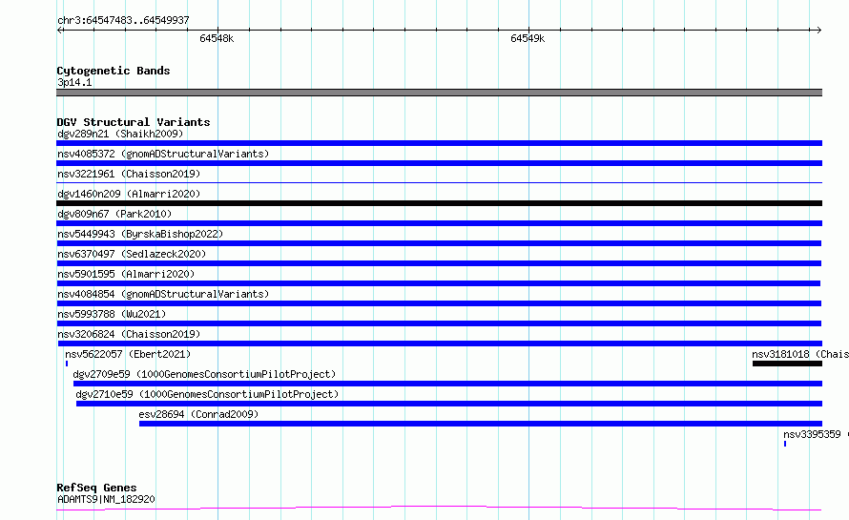
Task: Select the nsv4085372 blue variant bar
Action: point(439,163)
